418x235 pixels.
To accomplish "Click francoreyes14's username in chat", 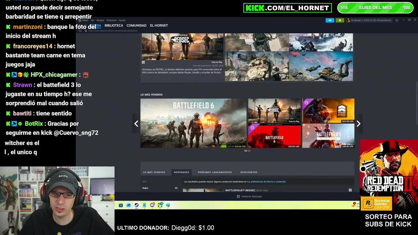I will [x=33, y=46].
